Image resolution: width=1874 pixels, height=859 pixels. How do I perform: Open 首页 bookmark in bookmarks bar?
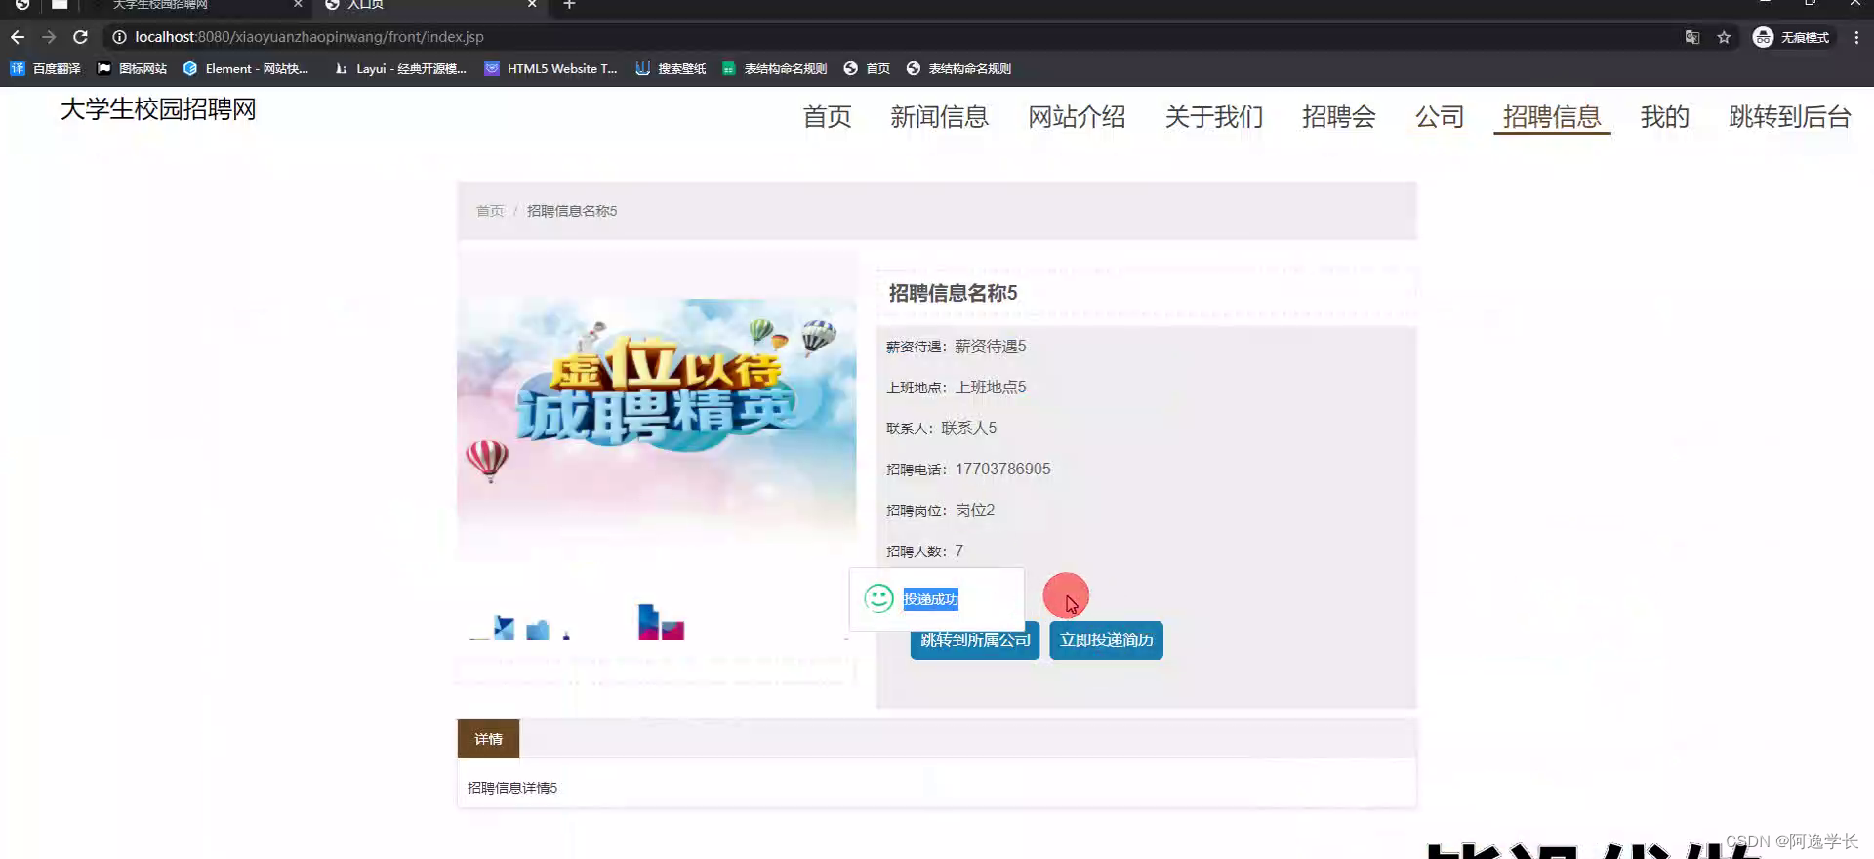click(x=867, y=68)
